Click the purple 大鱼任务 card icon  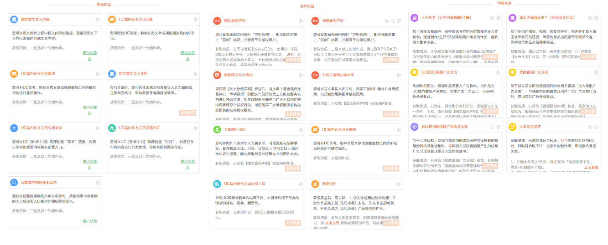pyautogui.click(x=415, y=18)
